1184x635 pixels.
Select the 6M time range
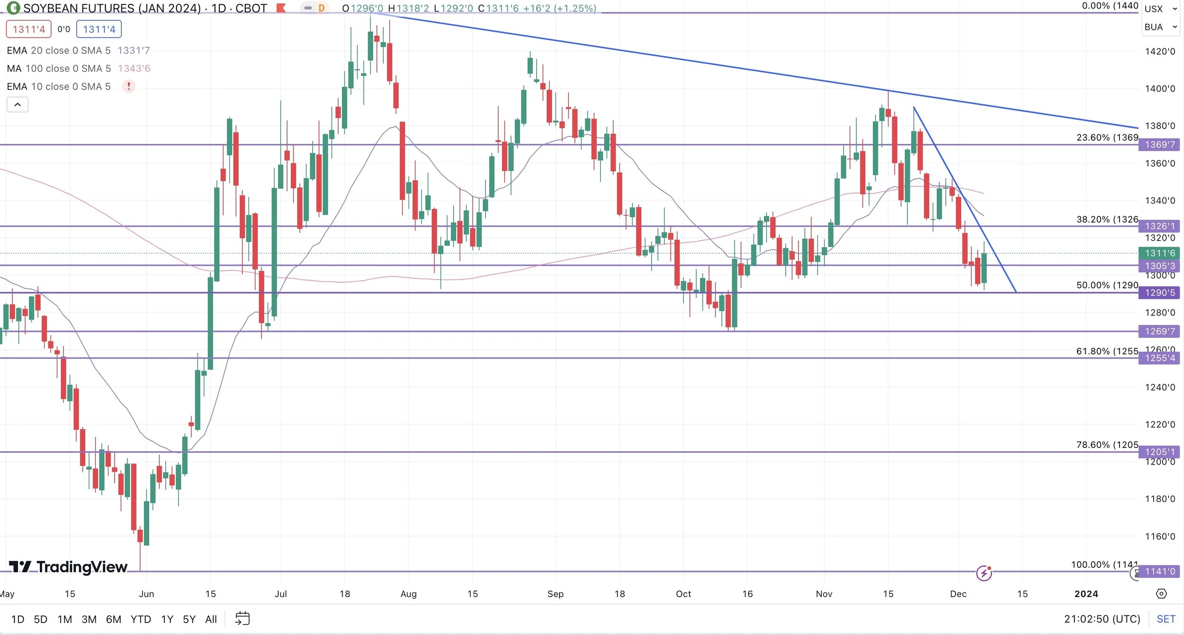(113, 619)
